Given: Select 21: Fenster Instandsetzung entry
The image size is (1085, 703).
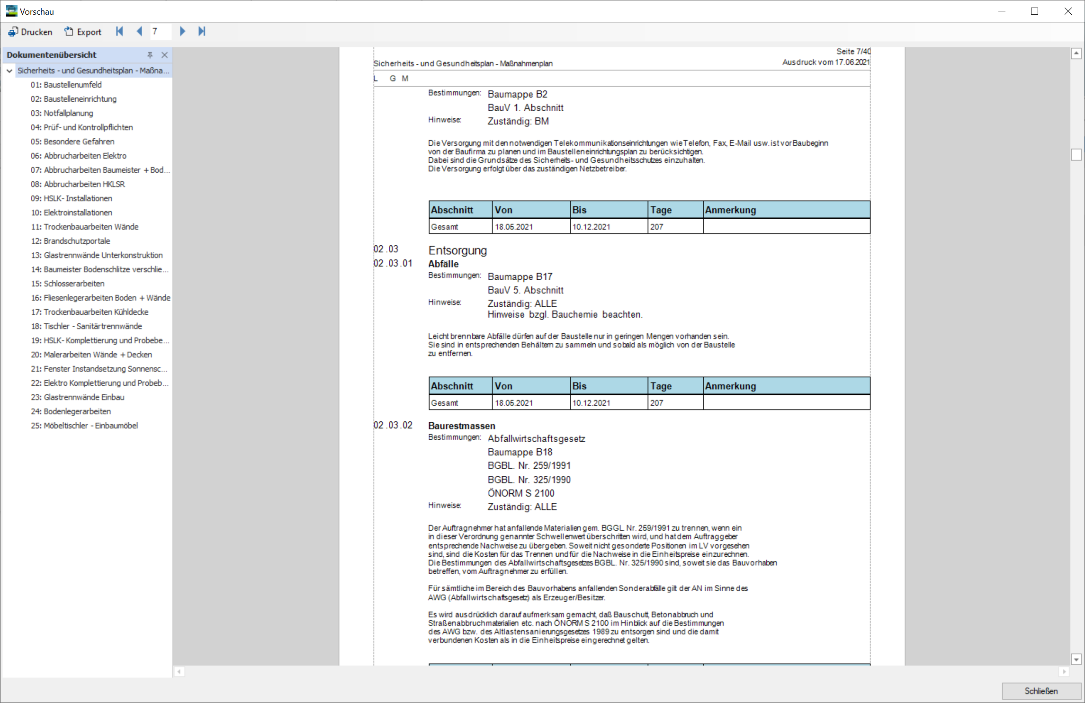Looking at the screenshot, I should point(99,369).
